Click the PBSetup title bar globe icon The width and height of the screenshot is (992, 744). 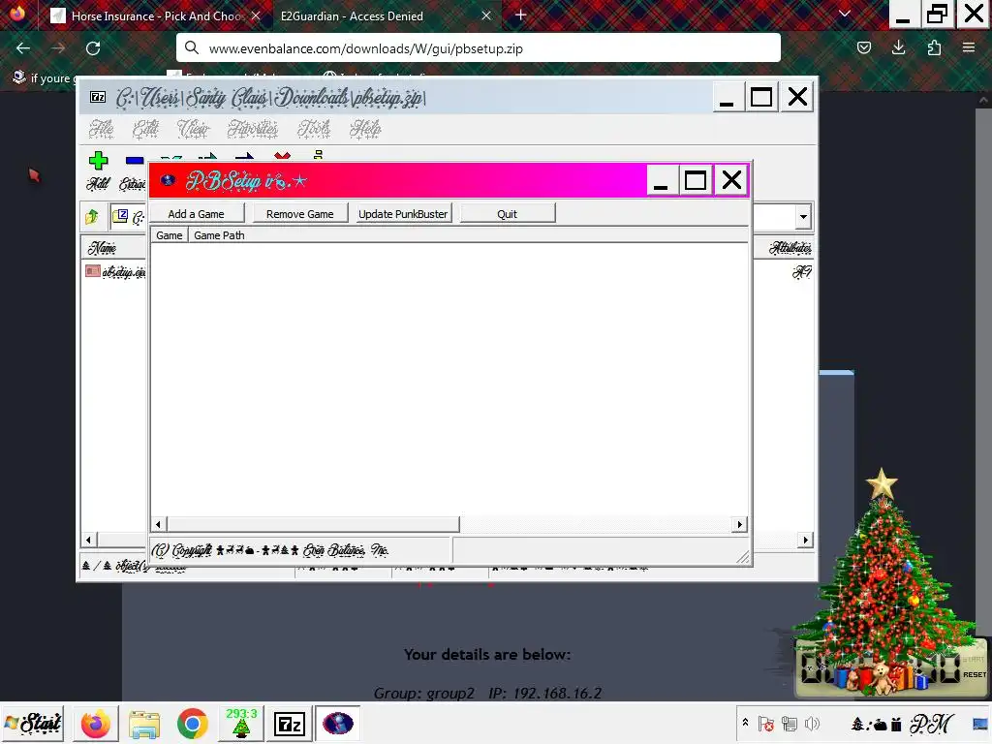click(x=168, y=181)
